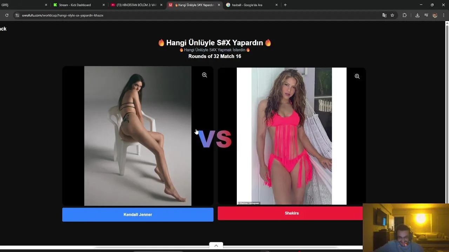
Task: Open the browser extensions puzzle icon
Action: [404, 15]
